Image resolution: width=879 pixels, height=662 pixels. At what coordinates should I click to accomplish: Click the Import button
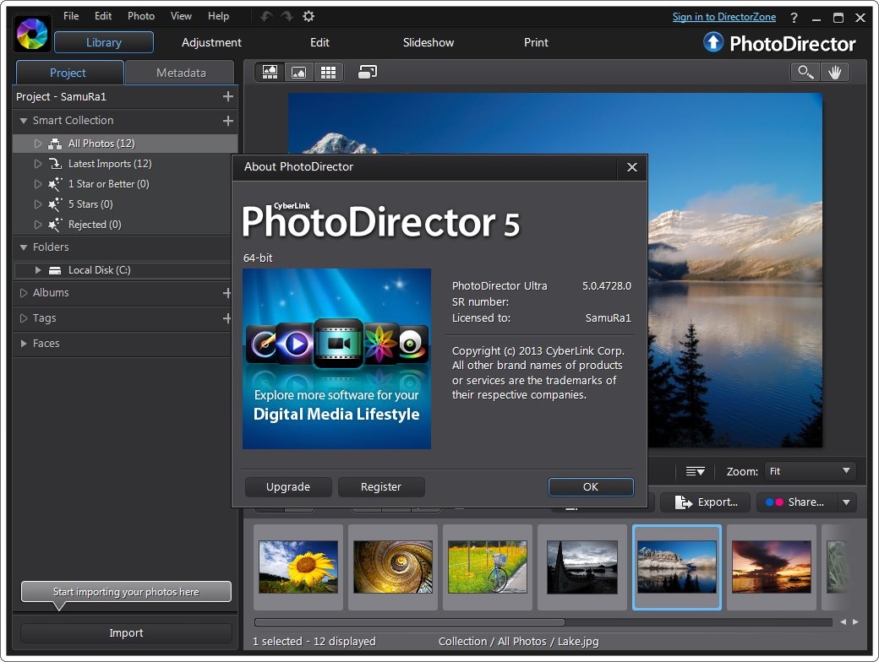(126, 633)
